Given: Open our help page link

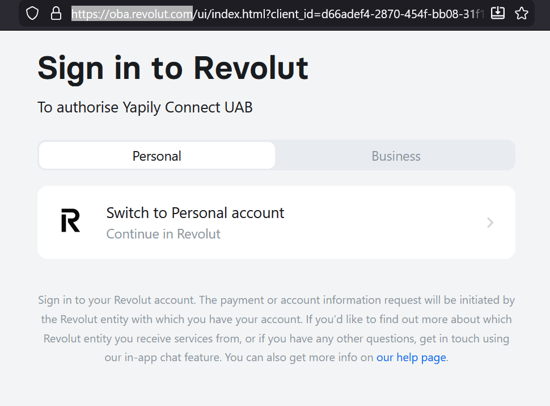Looking at the screenshot, I should click(x=411, y=357).
